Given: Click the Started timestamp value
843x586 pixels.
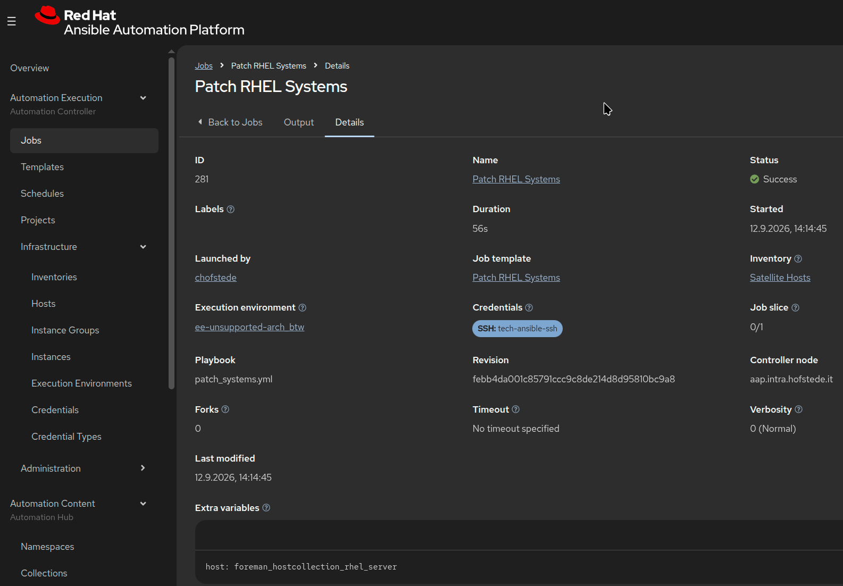Looking at the screenshot, I should [788, 229].
